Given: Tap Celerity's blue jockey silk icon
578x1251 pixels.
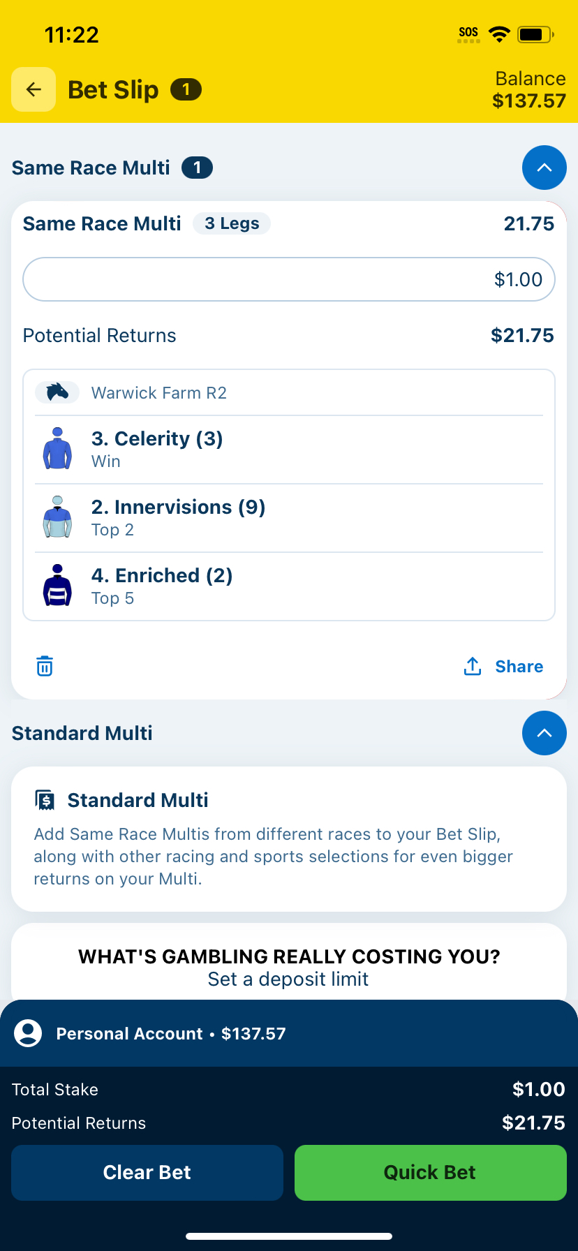Looking at the screenshot, I should tap(57, 449).
